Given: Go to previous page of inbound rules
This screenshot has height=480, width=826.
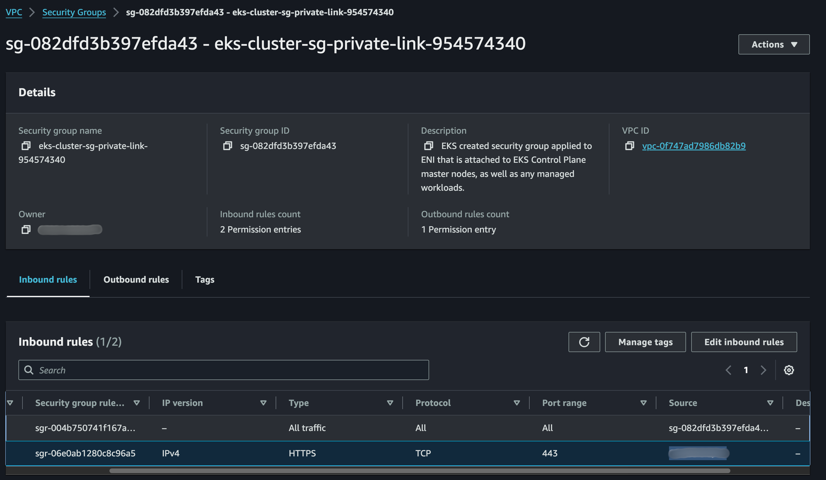Looking at the screenshot, I should click(728, 370).
